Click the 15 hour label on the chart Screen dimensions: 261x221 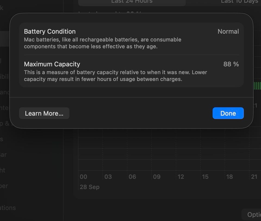[x=205, y=177]
